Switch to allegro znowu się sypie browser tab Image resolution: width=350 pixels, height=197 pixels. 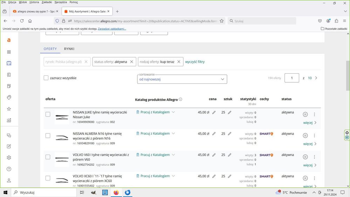click(x=36, y=11)
